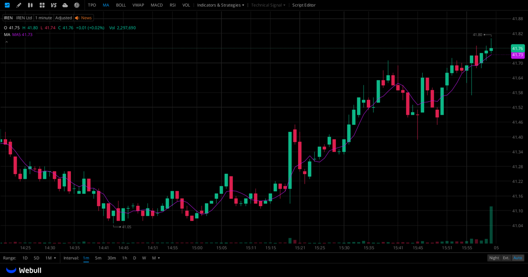Image resolution: width=528 pixels, height=277 pixels.
Task: Toggle the TPO indicator
Action: pos(92,5)
